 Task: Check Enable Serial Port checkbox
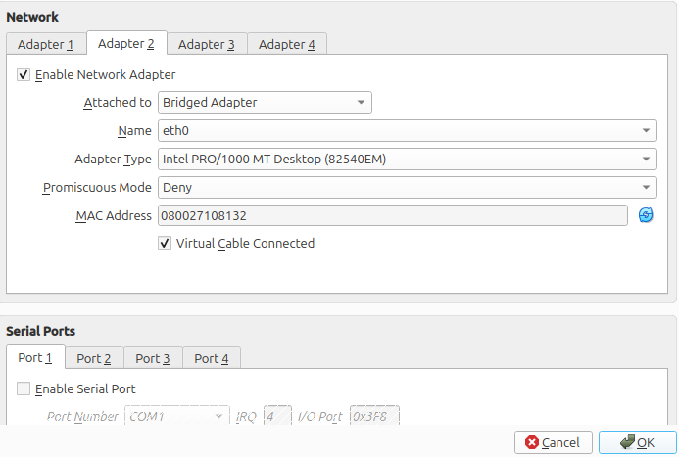click(x=24, y=388)
